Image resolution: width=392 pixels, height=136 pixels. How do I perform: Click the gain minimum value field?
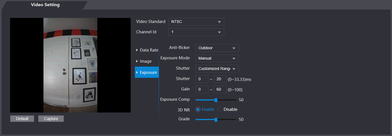coord(202,90)
